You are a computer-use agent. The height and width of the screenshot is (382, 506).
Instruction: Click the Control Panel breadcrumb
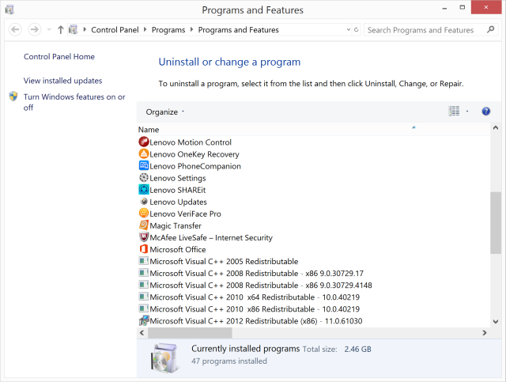tap(115, 30)
